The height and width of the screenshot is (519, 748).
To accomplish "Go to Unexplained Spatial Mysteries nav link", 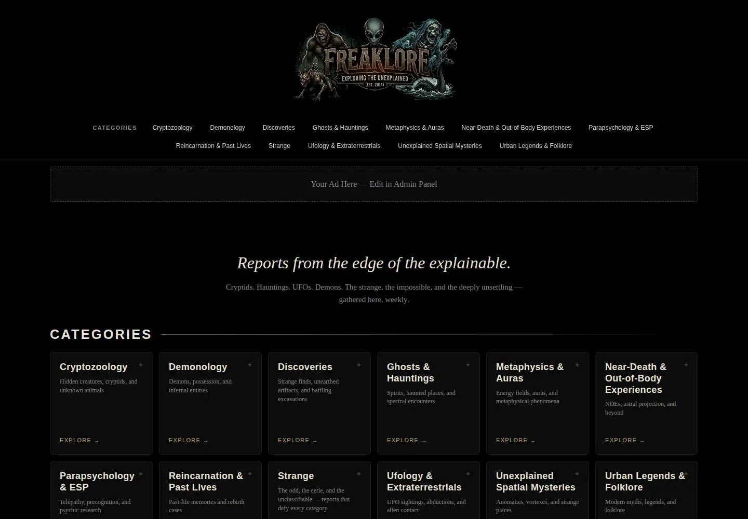I will click(440, 146).
